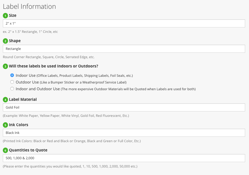Click the step 5 Ink Colors badge
Viewport: 249px width, 175px height.
[5, 125]
